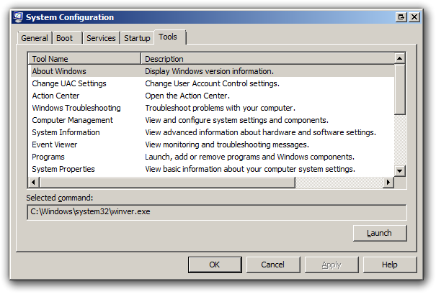The height and width of the screenshot is (294, 436).
Task: Go to the Services tab
Action: (101, 38)
